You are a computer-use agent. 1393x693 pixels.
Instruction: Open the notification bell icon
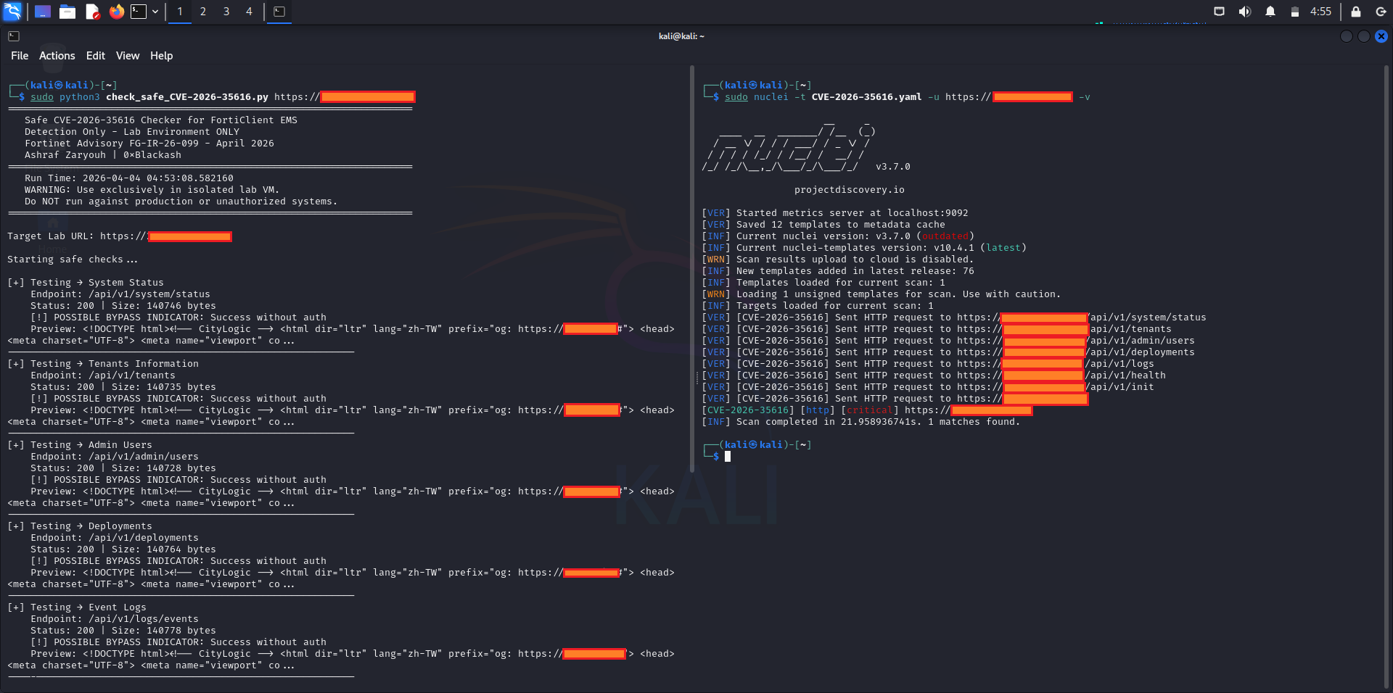[x=1272, y=12]
